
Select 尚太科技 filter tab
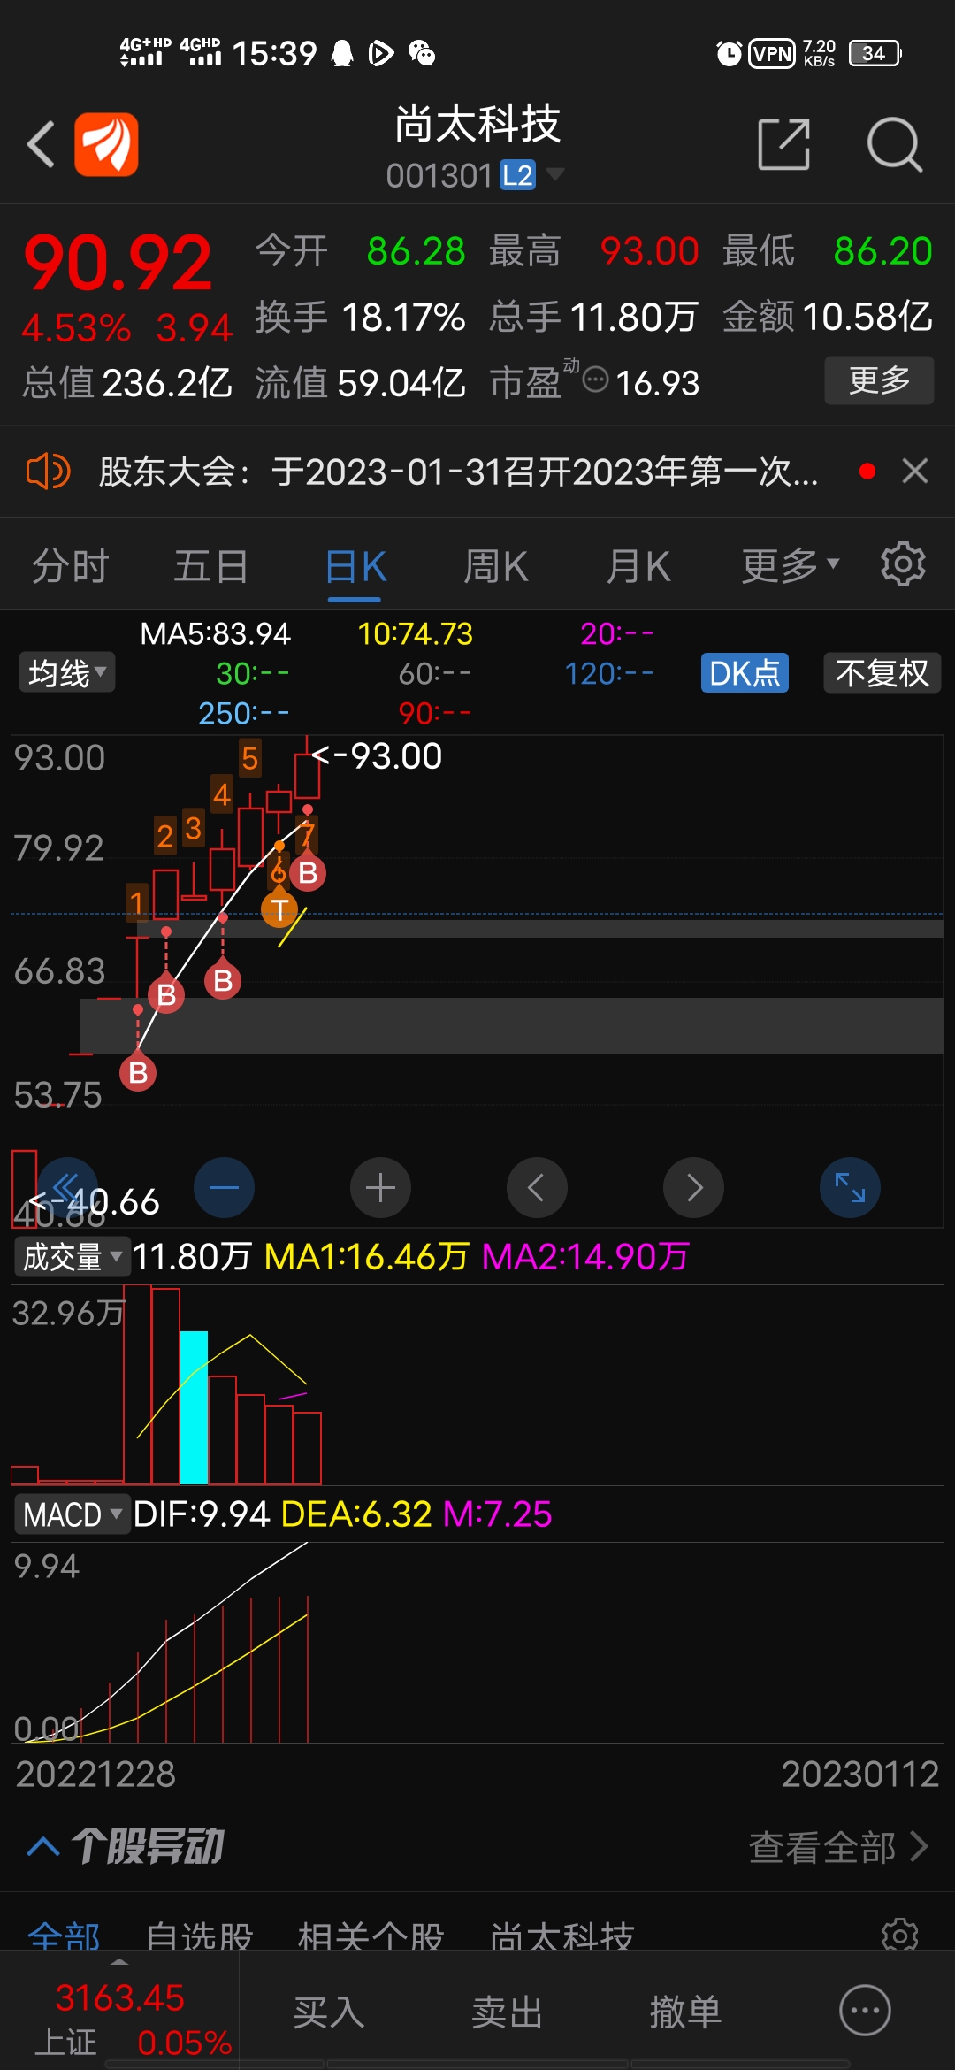point(562,1937)
